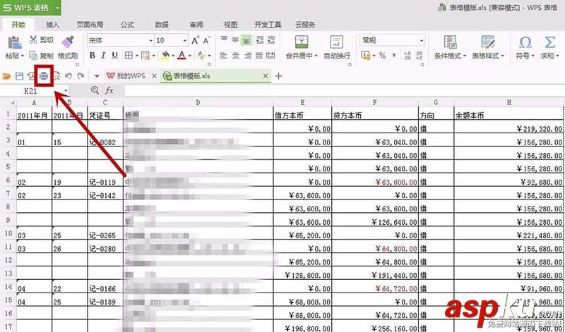Image resolution: width=565 pixels, height=332 pixels.
Task: Open fill color dropdown arrow
Action: point(173,56)
